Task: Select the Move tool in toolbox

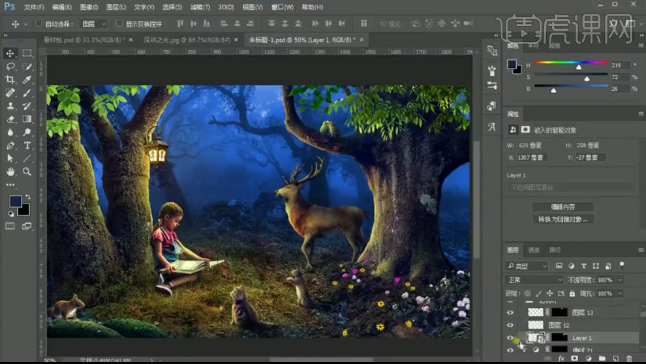Action: [x=10, y=53]
